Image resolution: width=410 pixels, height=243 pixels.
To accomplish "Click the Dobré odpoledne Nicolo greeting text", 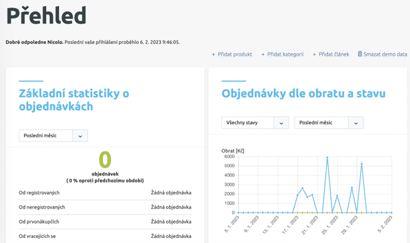I will pos(35,42).
